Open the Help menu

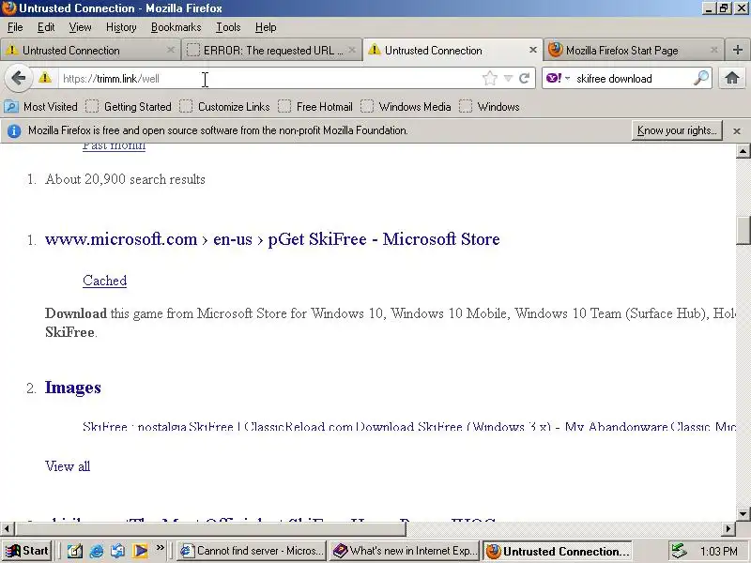coord(266,27)
